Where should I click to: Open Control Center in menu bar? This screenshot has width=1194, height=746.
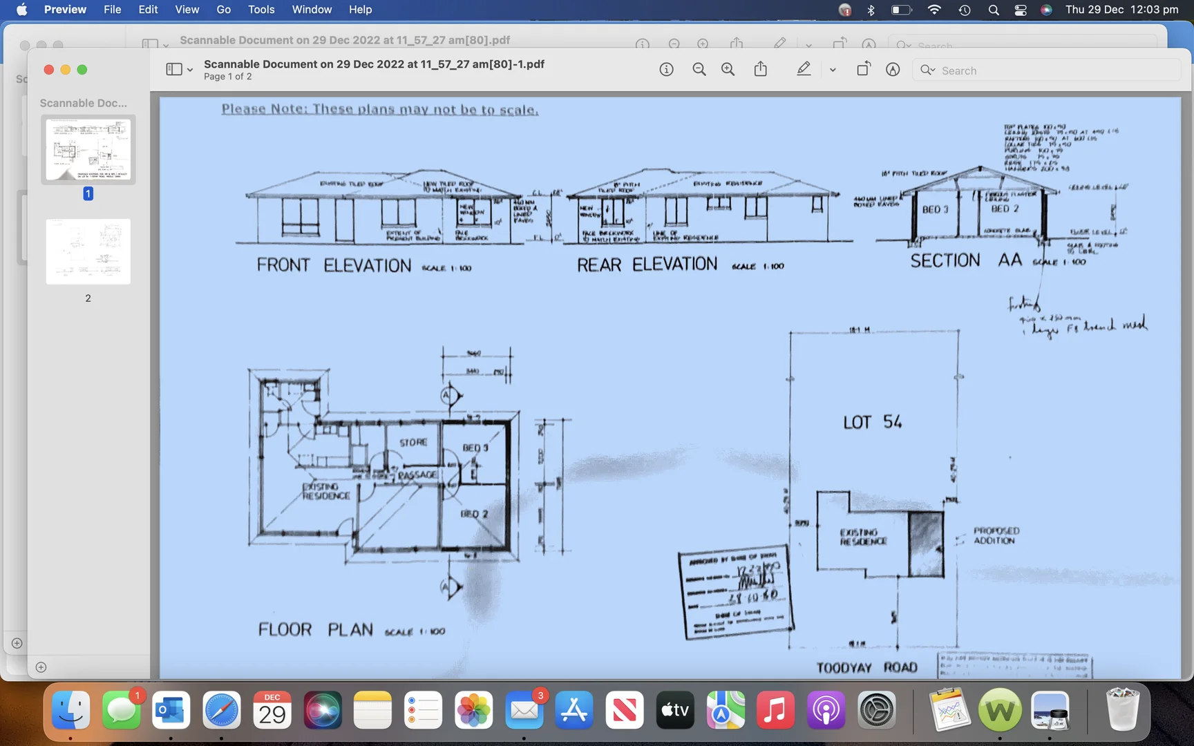(x=1020, y=10)
